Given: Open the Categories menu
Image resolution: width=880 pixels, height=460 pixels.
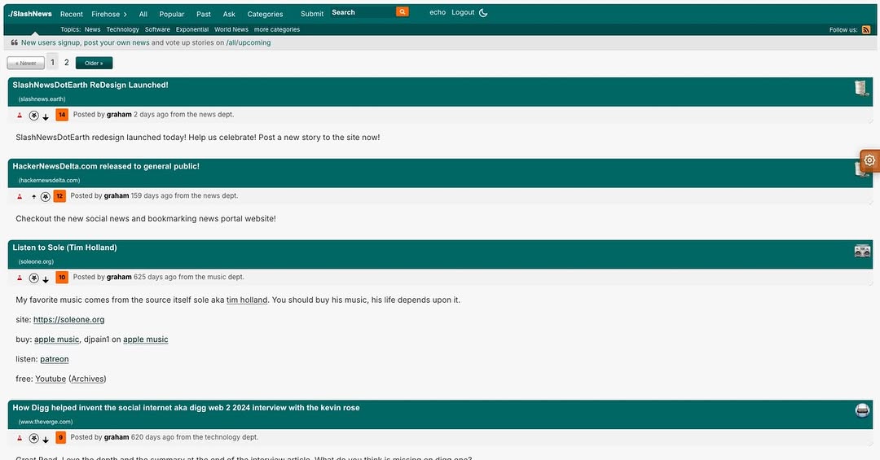Looking at the screenshot, I should (x=265, y=14).
